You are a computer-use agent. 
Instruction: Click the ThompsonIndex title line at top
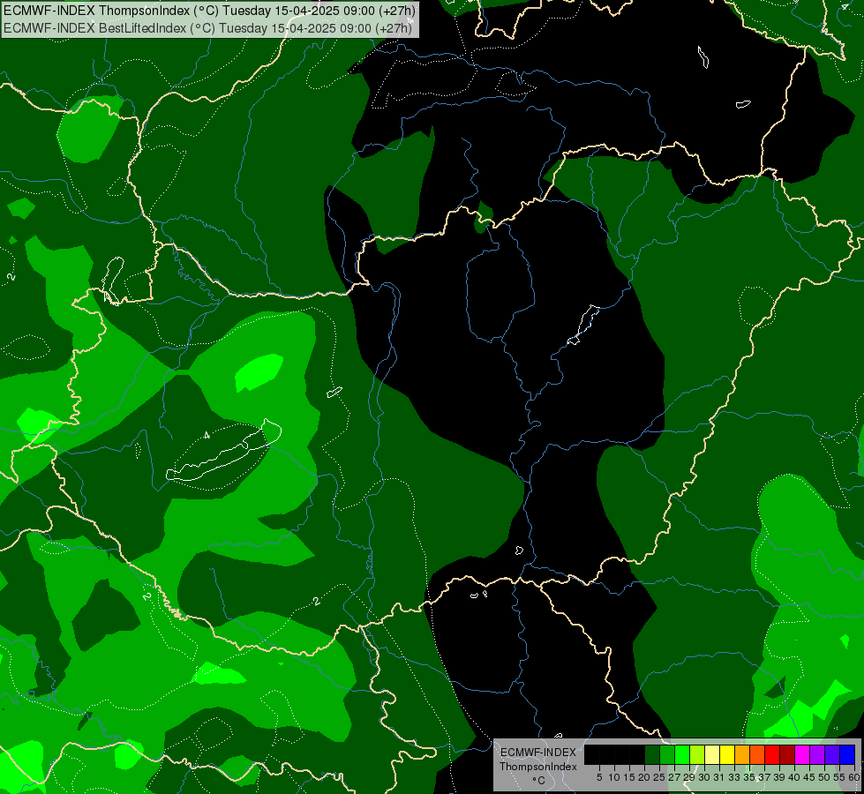coord(209,10)
